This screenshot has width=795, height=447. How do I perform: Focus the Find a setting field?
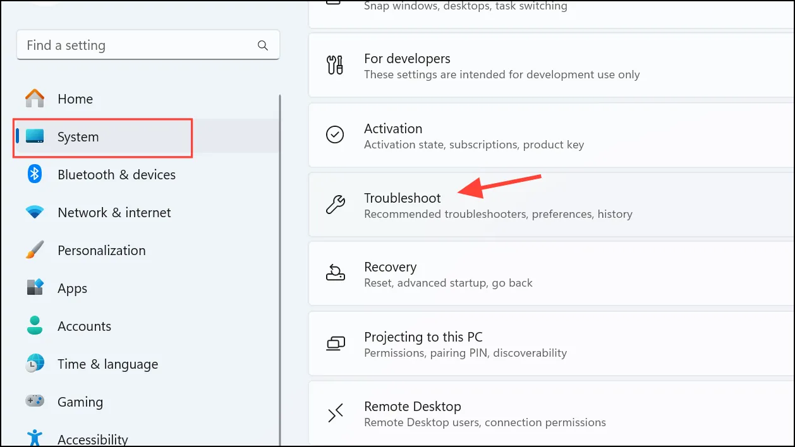148,45
